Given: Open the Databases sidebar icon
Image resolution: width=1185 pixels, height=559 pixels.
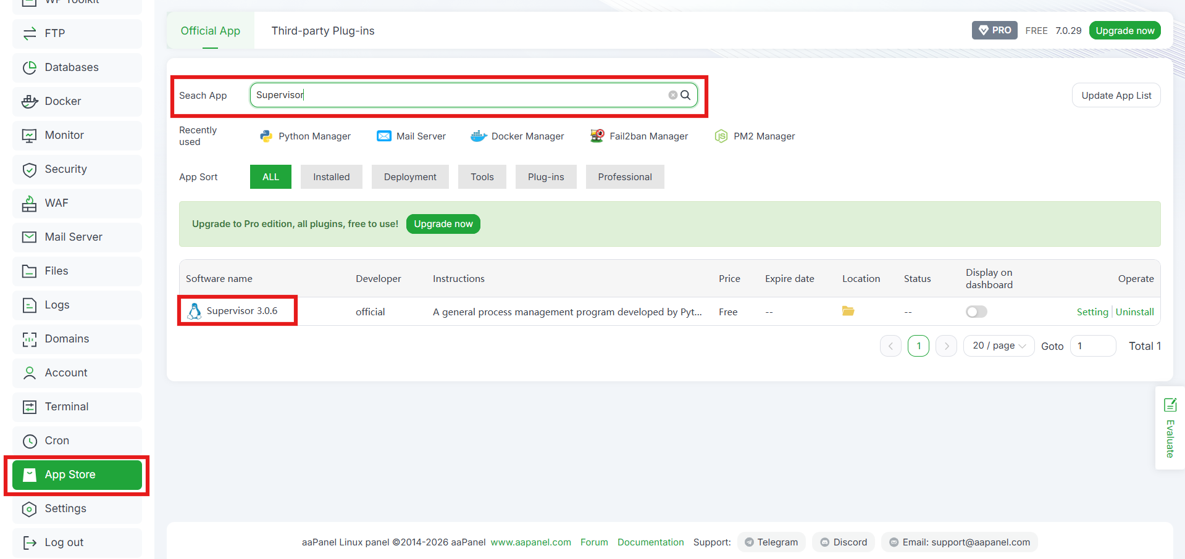Looking at the screenshot, I should click(x=30, y=67).
